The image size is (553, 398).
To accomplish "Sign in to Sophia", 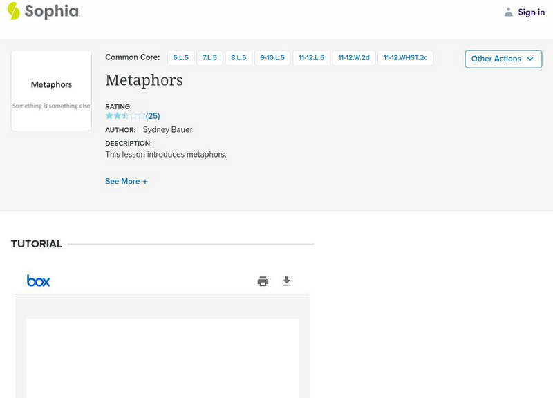I will tap(531, 12).
